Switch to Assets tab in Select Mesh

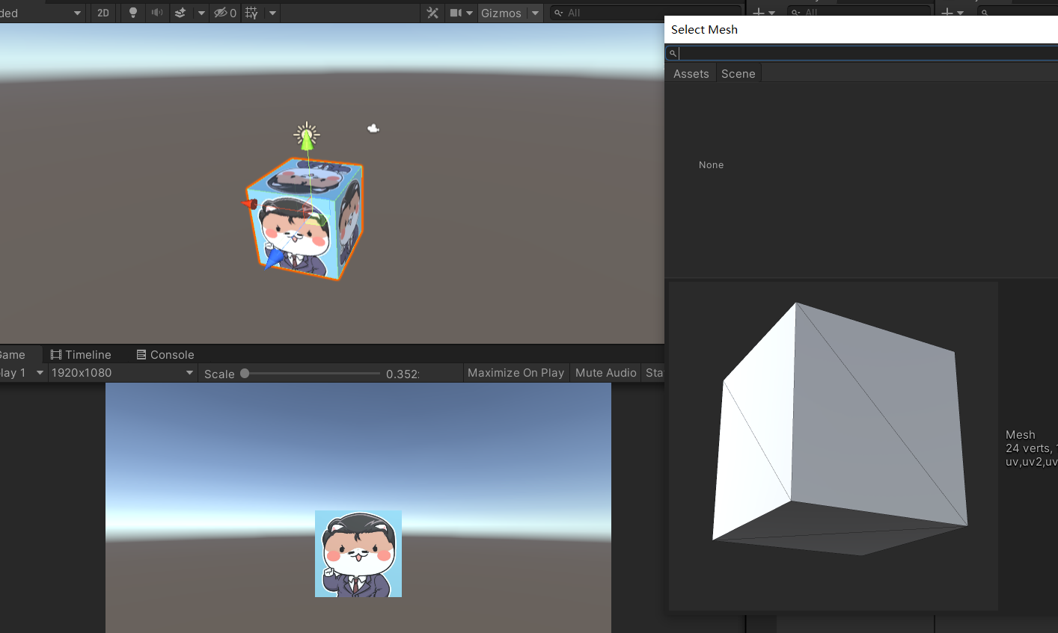pos(691,73)
